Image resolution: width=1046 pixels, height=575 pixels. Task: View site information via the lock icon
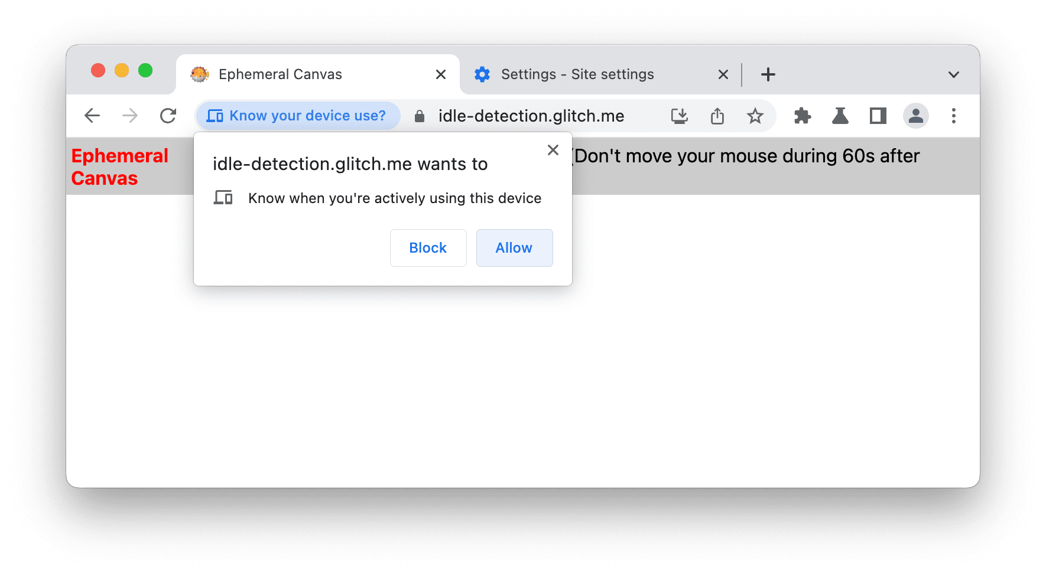[420, 116]
